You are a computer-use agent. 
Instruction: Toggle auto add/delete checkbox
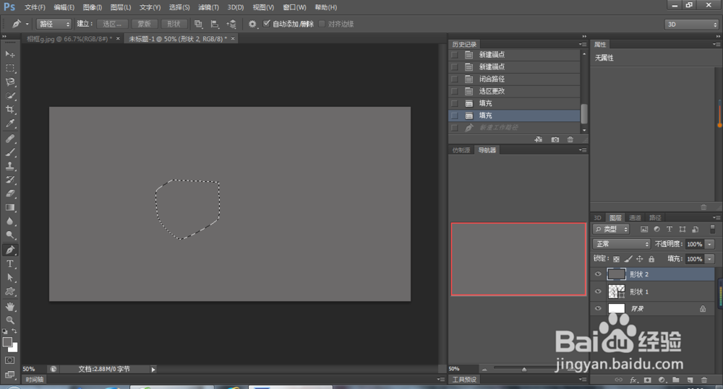(x=267, y=24)
